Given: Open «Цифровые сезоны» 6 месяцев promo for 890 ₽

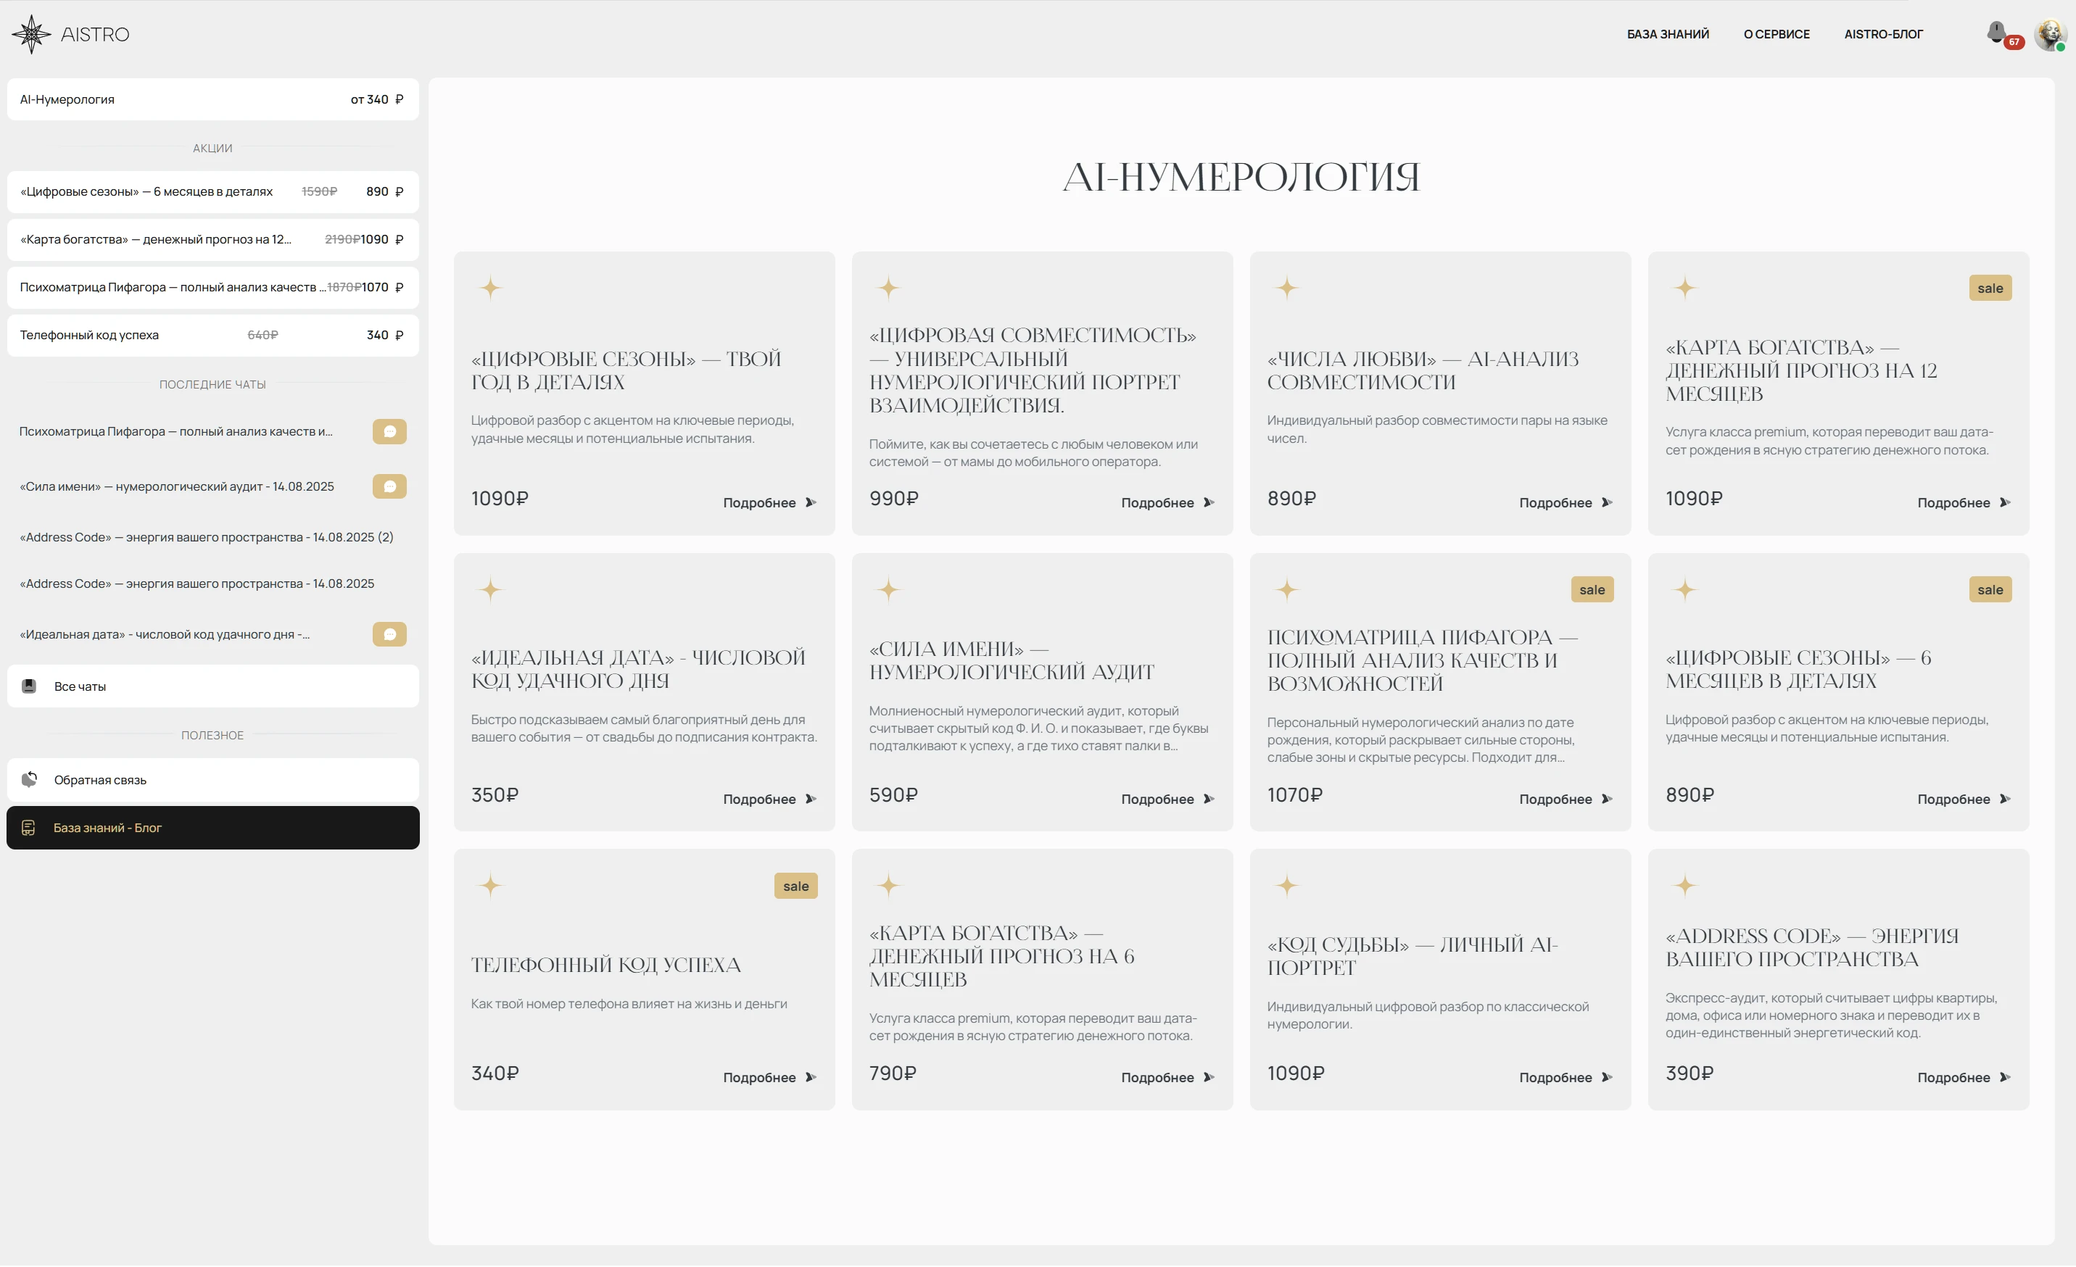Looking at the screenshot, I should pos(212,192).
